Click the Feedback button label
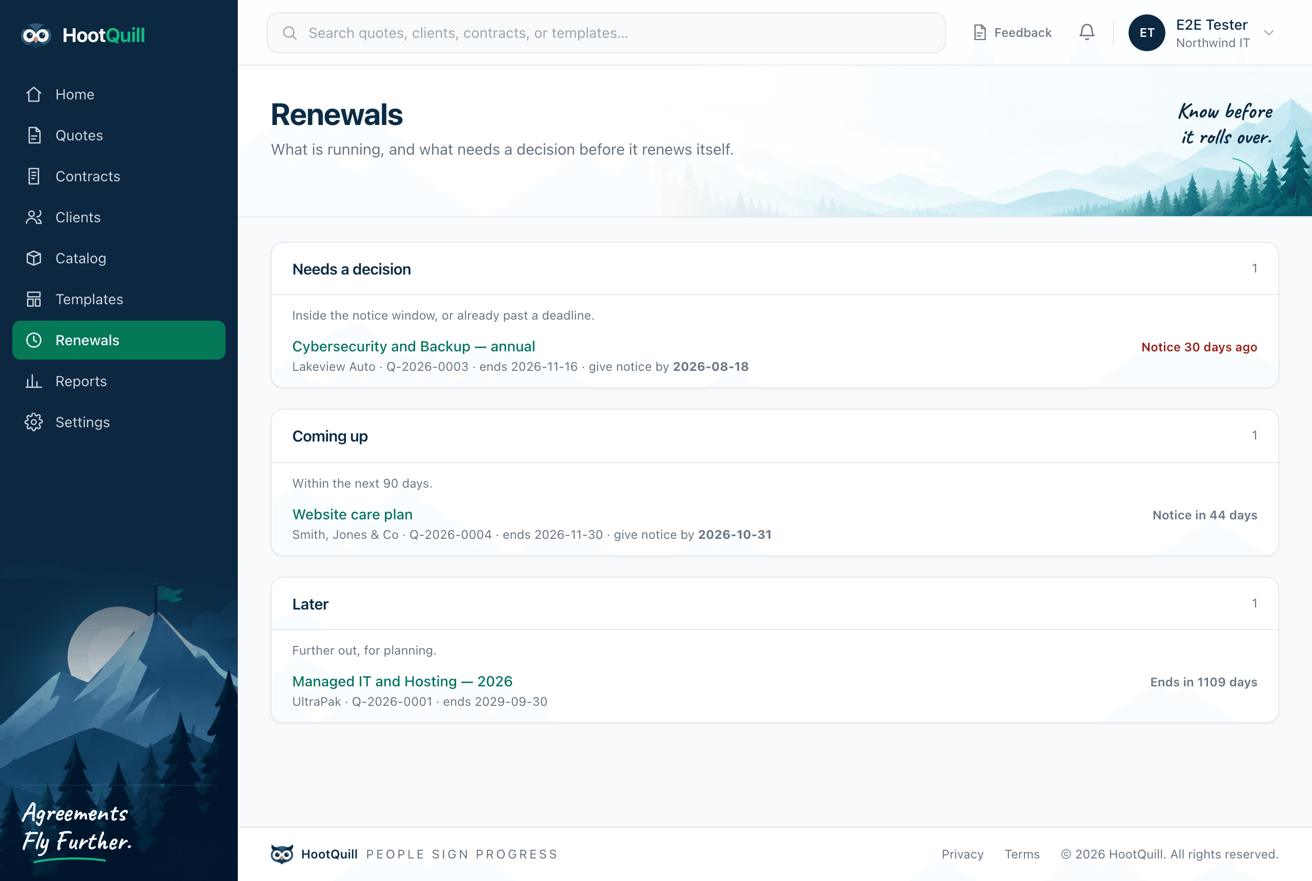The image size is (1312, 881). (1022, 33)
